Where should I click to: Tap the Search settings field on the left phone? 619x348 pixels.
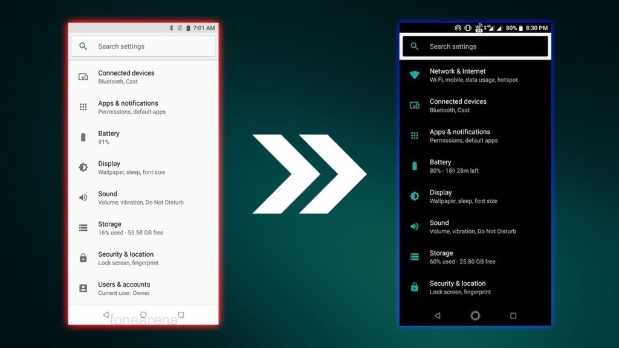tap(143, 46)
